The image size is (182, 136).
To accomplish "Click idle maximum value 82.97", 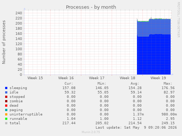I will point(169,92).
